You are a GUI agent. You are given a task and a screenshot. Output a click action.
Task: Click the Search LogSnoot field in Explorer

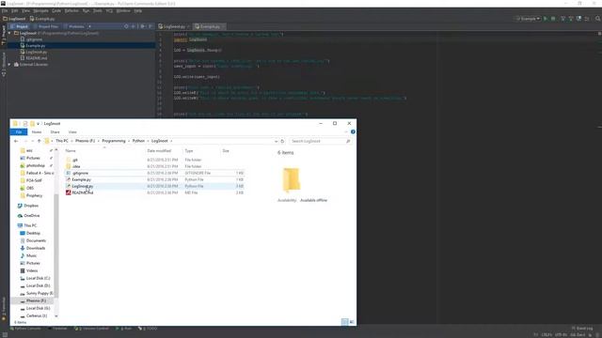click(x=320, y=141)
